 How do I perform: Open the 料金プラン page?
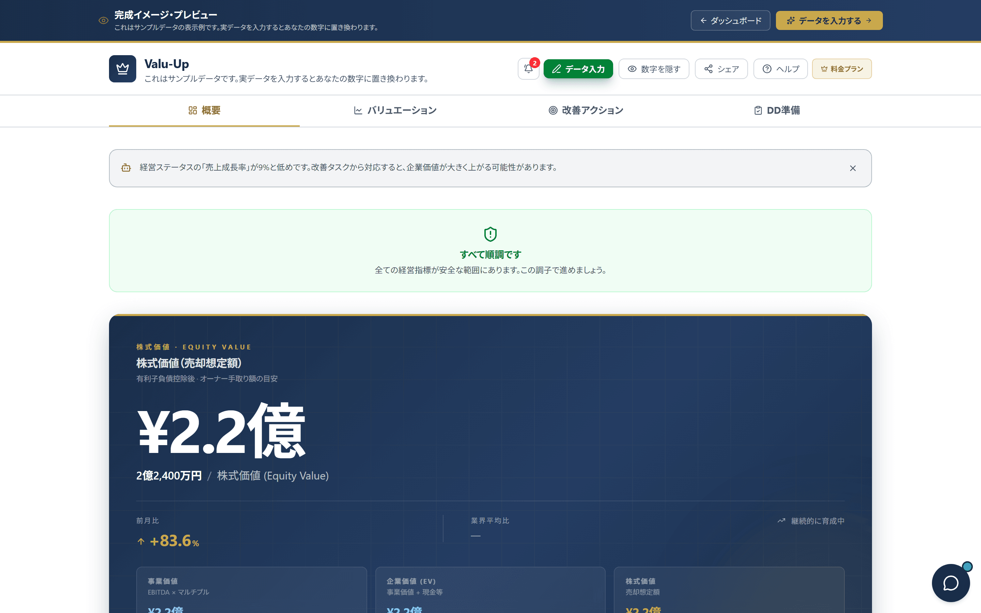click(842, 68)
